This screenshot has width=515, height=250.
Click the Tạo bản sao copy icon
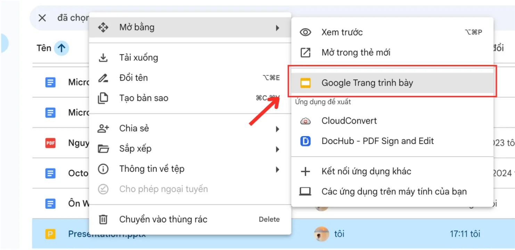click(x=103, y=98)
